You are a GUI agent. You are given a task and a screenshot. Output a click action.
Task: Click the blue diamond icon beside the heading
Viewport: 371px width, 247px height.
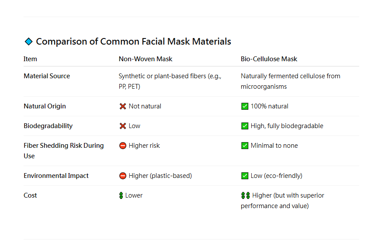29,42
